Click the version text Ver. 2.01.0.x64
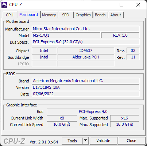 pyautogui.click(x=44, y=142)
